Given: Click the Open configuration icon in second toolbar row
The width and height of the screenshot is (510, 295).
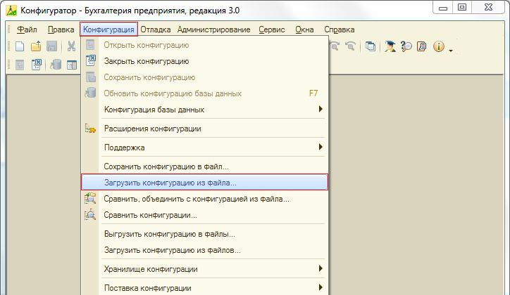Looking at the screenshot, I should pos(20,65).
